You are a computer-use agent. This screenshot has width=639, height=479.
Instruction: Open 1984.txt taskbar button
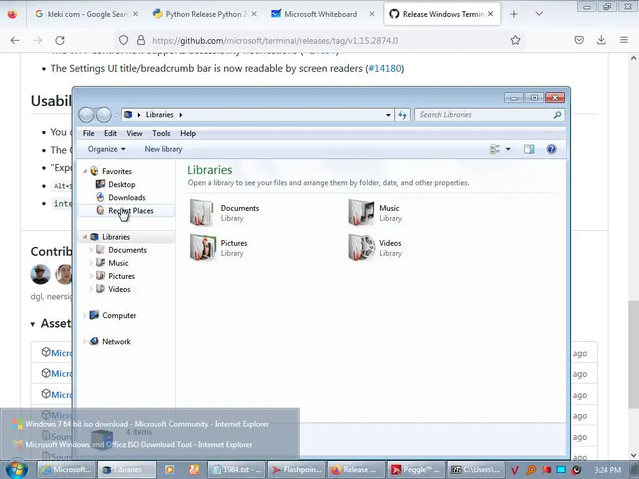pos(237,470)
